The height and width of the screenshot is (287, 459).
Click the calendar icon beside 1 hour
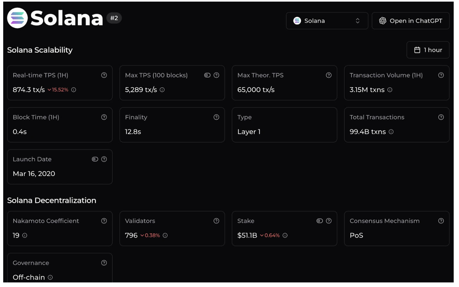pos(417,50)
